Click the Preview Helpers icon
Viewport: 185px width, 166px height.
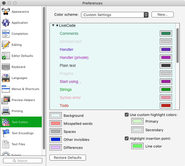(6, 100)
